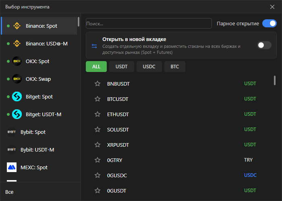Choose Bitget: Spot market
282x201 pixels.
(39, 96)
